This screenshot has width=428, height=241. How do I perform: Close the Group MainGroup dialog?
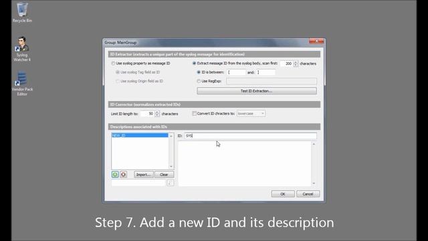tap(316, 41)
